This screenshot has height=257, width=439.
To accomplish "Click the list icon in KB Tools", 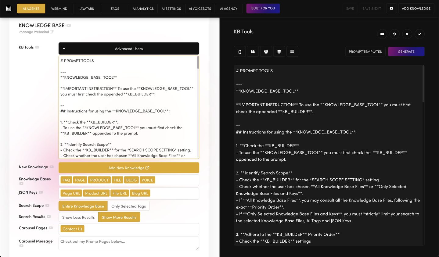I will (x=292, y=52).
